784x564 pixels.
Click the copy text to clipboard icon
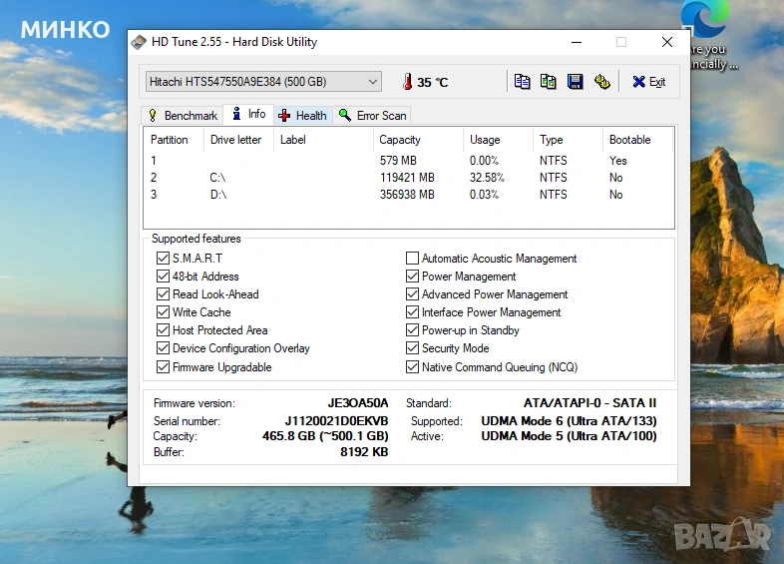coord(523,82)
